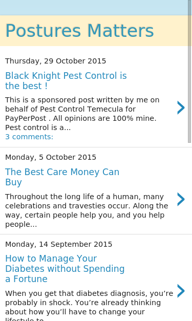The image size is (192, 321).
Task: Select the snippet starting 'Throughout the long life'
Action: 87,210
